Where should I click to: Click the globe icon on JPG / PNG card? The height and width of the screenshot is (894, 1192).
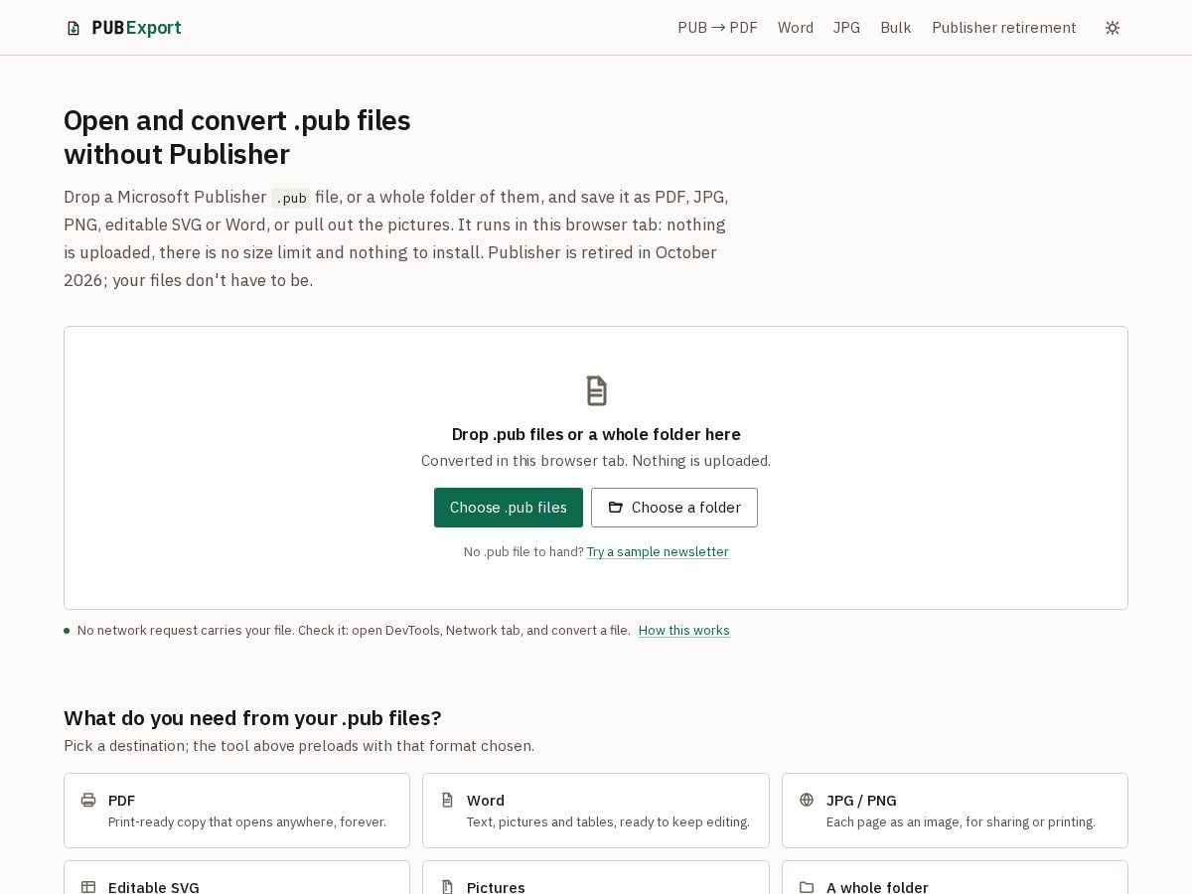[x=807, y=800]
